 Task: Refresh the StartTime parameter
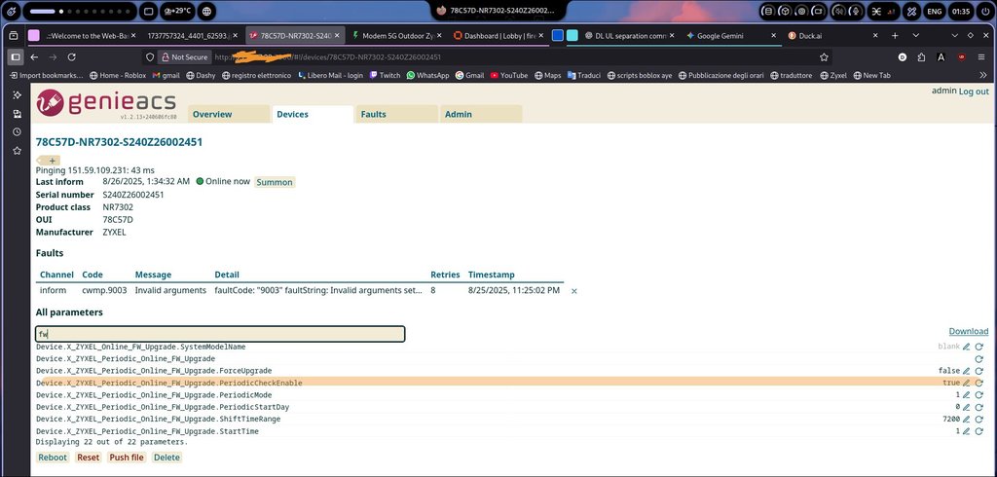pos(979,431)
